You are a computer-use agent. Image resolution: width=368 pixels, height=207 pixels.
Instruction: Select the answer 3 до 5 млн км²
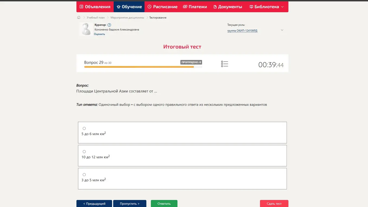point(84,175)
